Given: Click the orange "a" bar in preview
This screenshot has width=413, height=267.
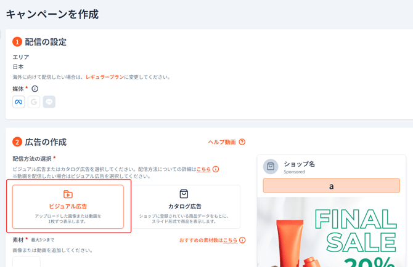Looking at the screenshot, I should pyautogui.click(x=331, y=186).
